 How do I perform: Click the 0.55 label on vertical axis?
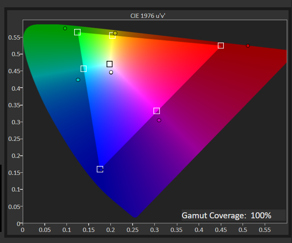14,37
